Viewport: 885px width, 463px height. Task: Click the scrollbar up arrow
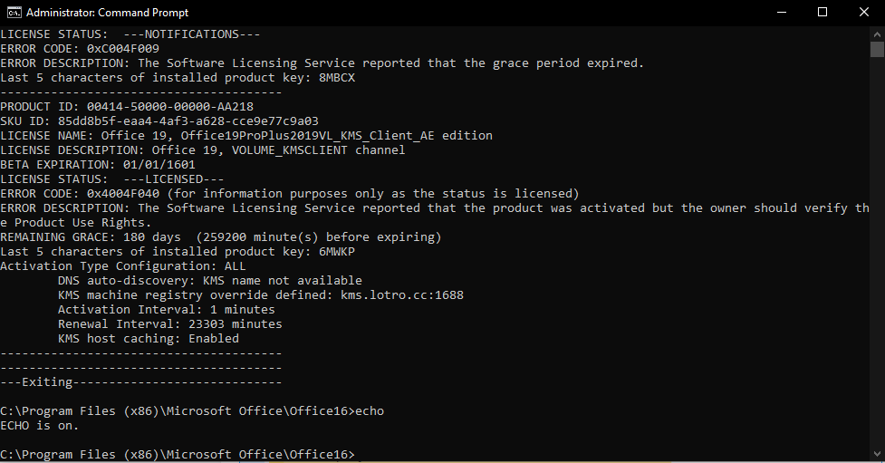click(877, 34)
